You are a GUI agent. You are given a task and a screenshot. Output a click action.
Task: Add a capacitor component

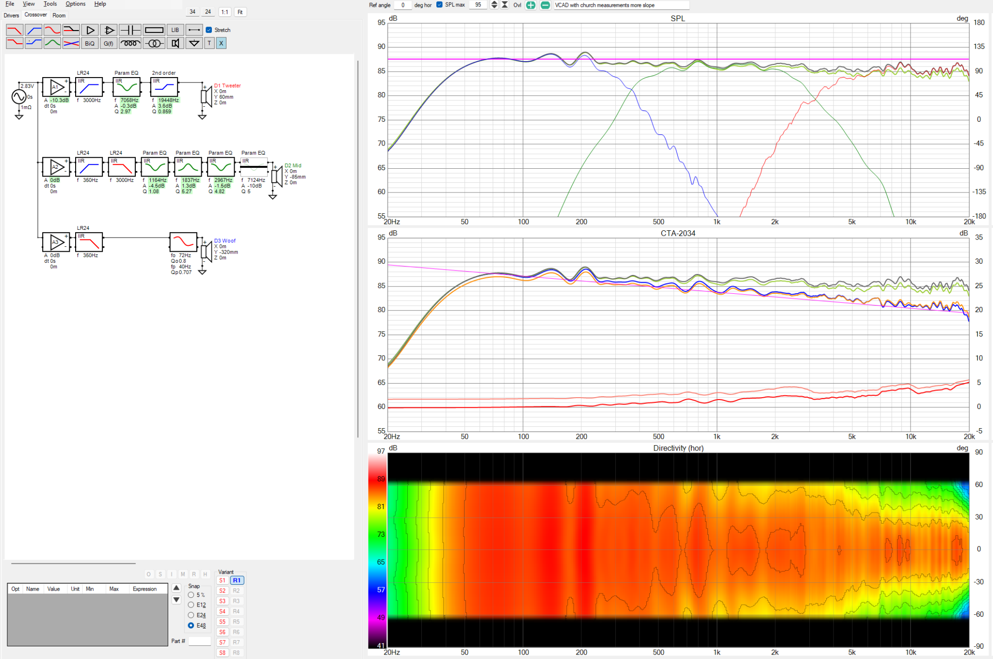(x=130, y=30)
